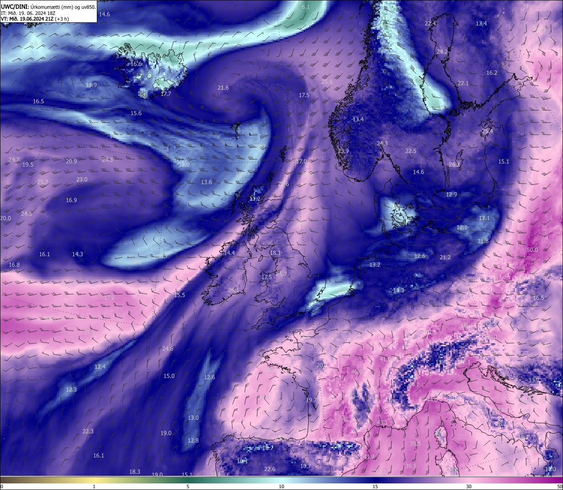Select the 19.7 value label
The width and height of the screenshot is (563, 490).
coord(311,400)
